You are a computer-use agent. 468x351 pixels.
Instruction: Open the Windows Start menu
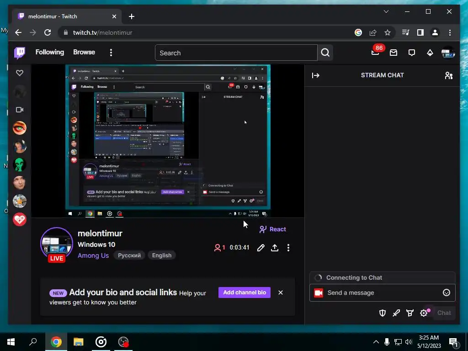click(11, 342)
